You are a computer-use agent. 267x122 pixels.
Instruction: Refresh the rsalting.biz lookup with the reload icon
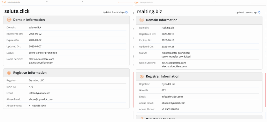259,12
